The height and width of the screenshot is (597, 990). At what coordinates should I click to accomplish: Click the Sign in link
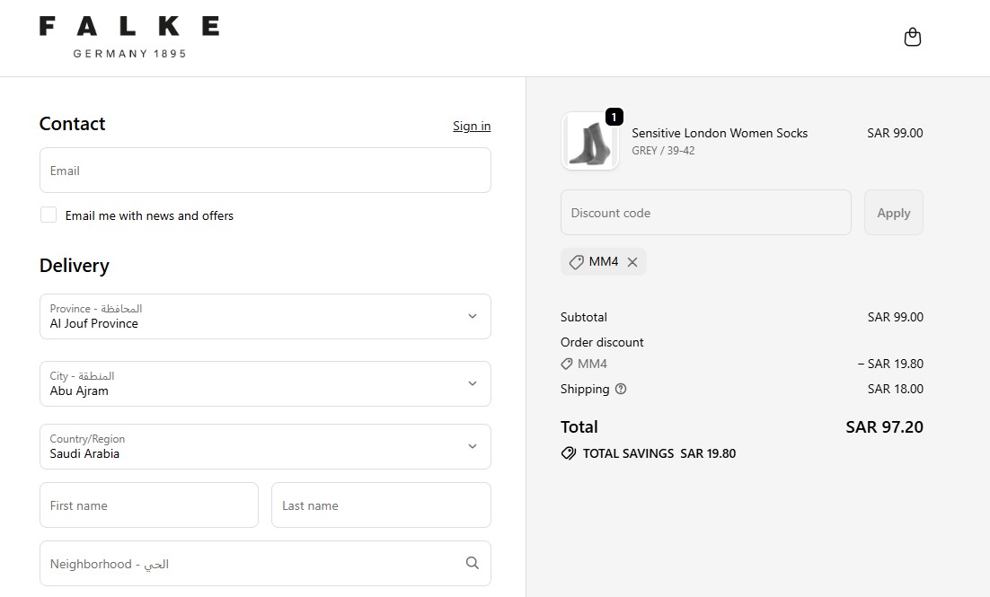click(x=472, y=126)
